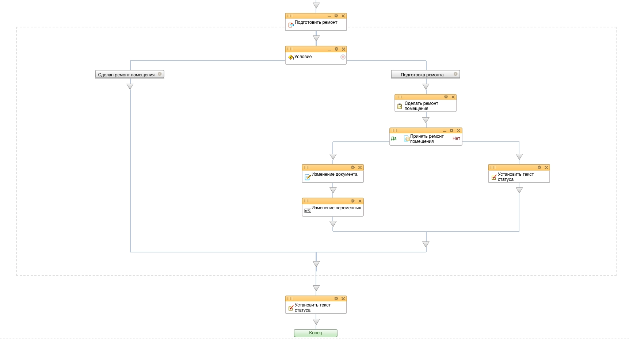This screenshot has height=339, width=629.
Task: Add a branch using Условие plus icon
Action: [x=343, y=57]
